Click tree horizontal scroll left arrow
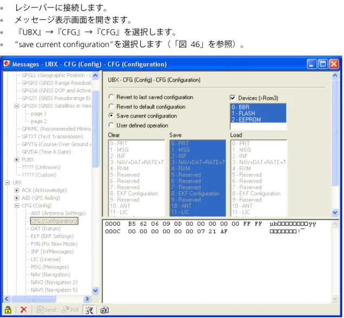Image resolution: width=344 pixels, height=318 pixels. click(6, 299)
